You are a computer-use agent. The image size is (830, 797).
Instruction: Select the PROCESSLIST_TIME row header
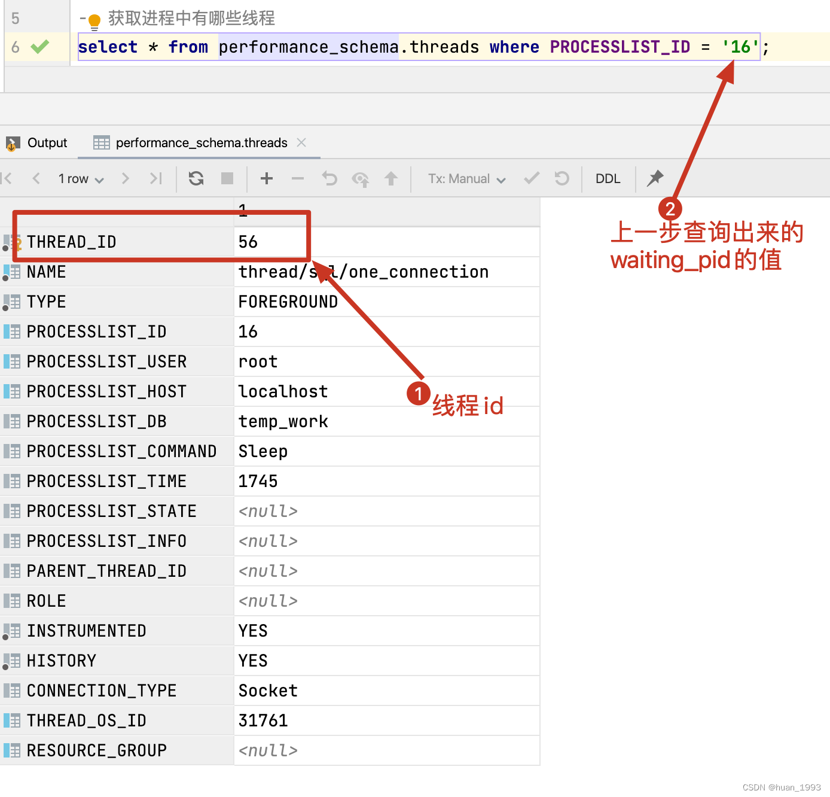pyautogui.click(x=117, y=481)
